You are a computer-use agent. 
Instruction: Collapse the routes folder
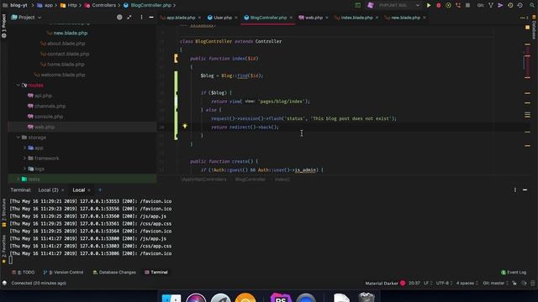coord(18,85)
